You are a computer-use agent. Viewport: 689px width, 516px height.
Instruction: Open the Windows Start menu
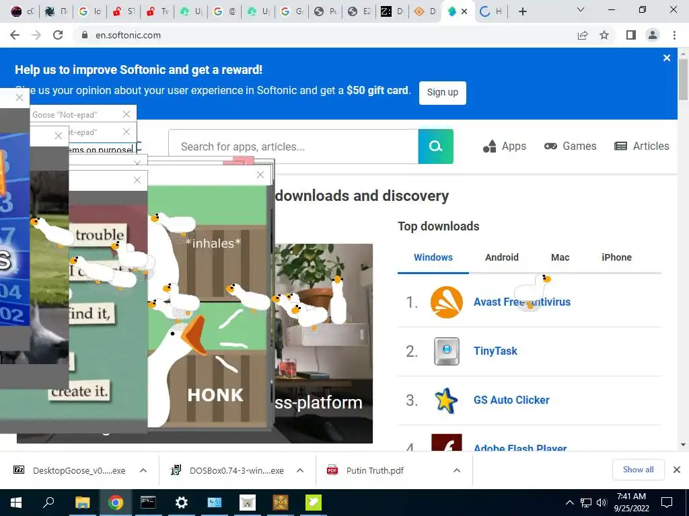pos(16,503)
